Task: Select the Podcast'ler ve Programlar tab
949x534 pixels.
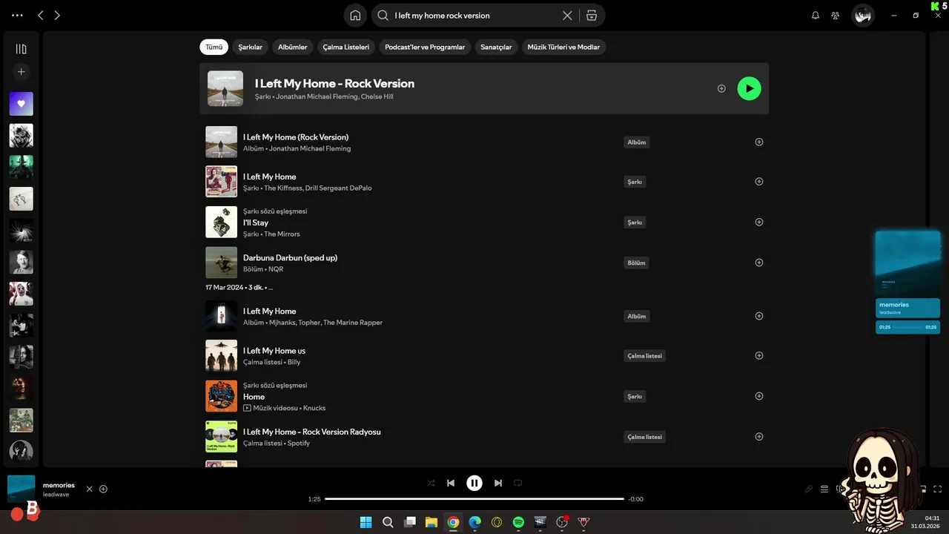Action: tap(425, 47)
